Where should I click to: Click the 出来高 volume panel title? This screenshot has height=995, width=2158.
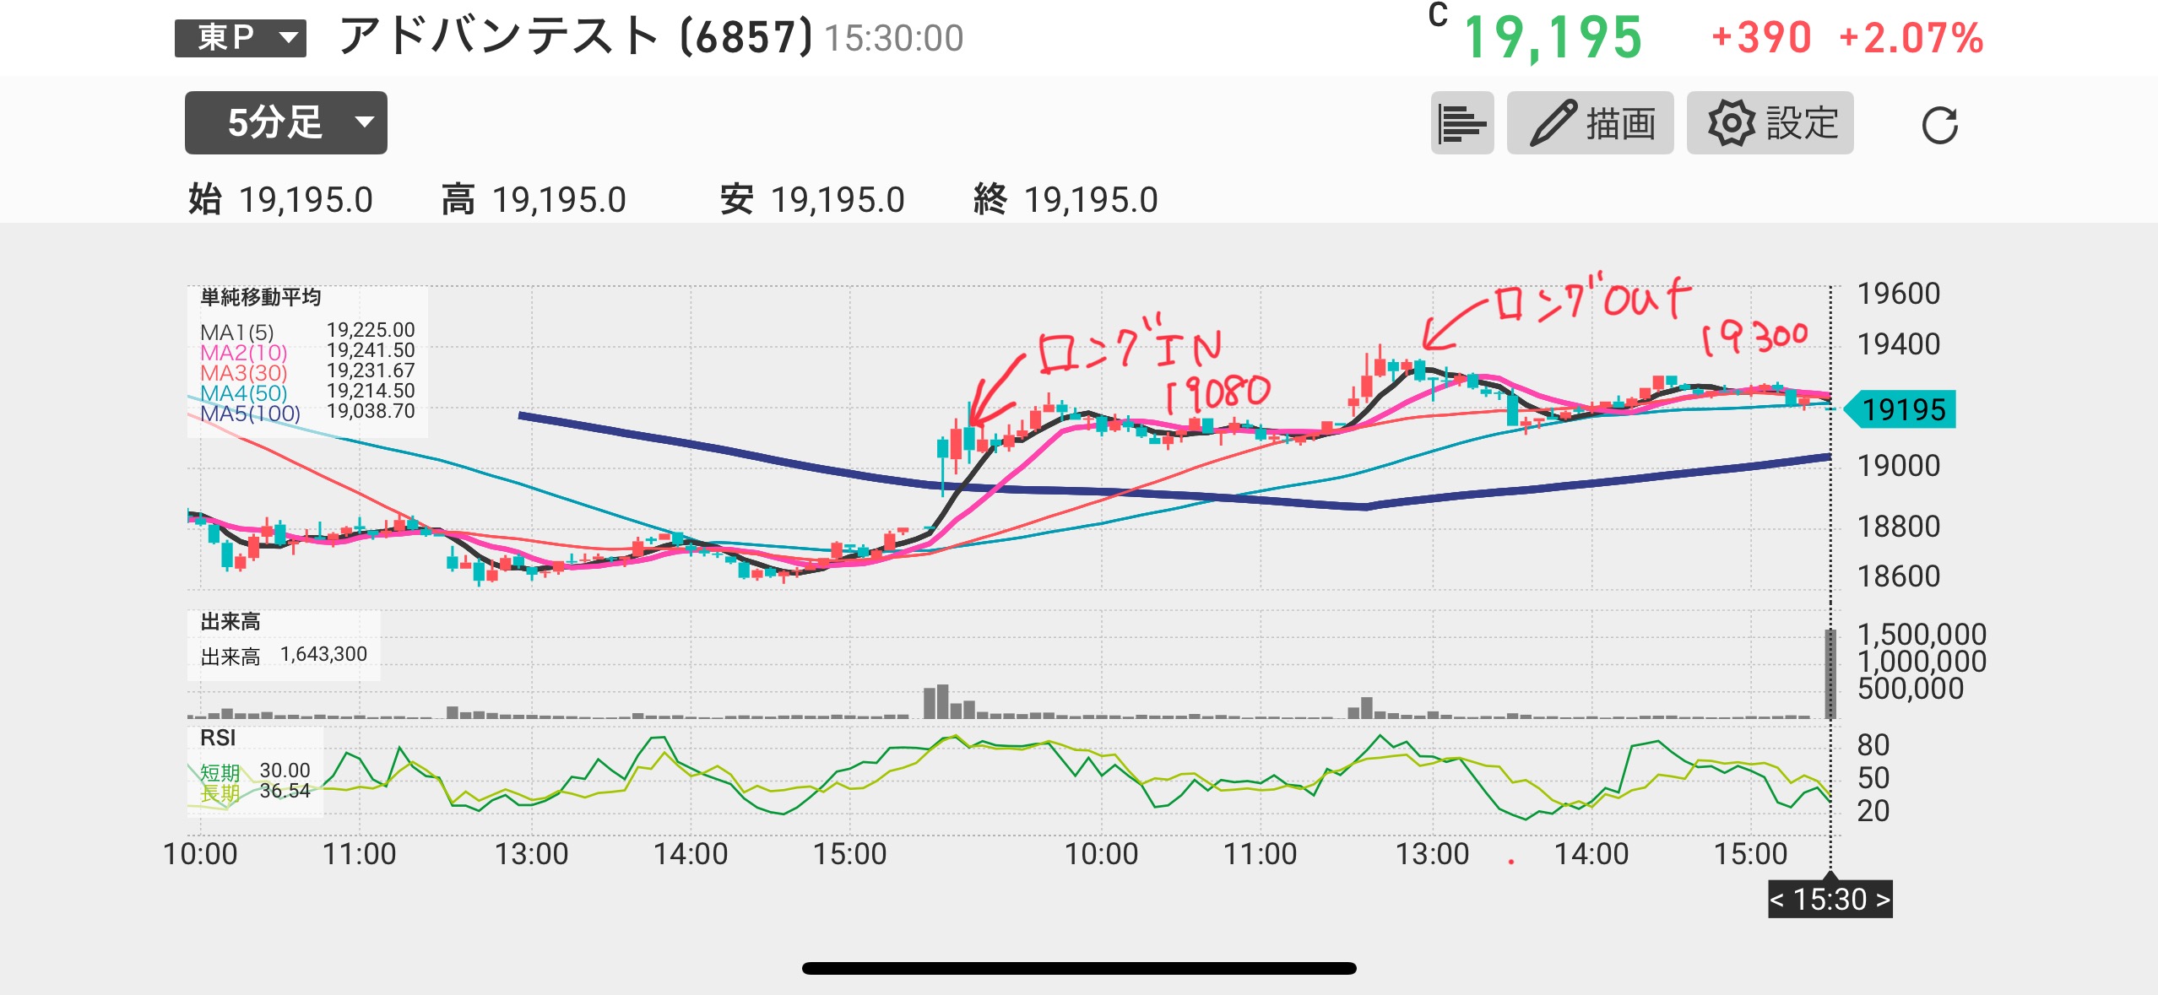(x=230, y=622)
